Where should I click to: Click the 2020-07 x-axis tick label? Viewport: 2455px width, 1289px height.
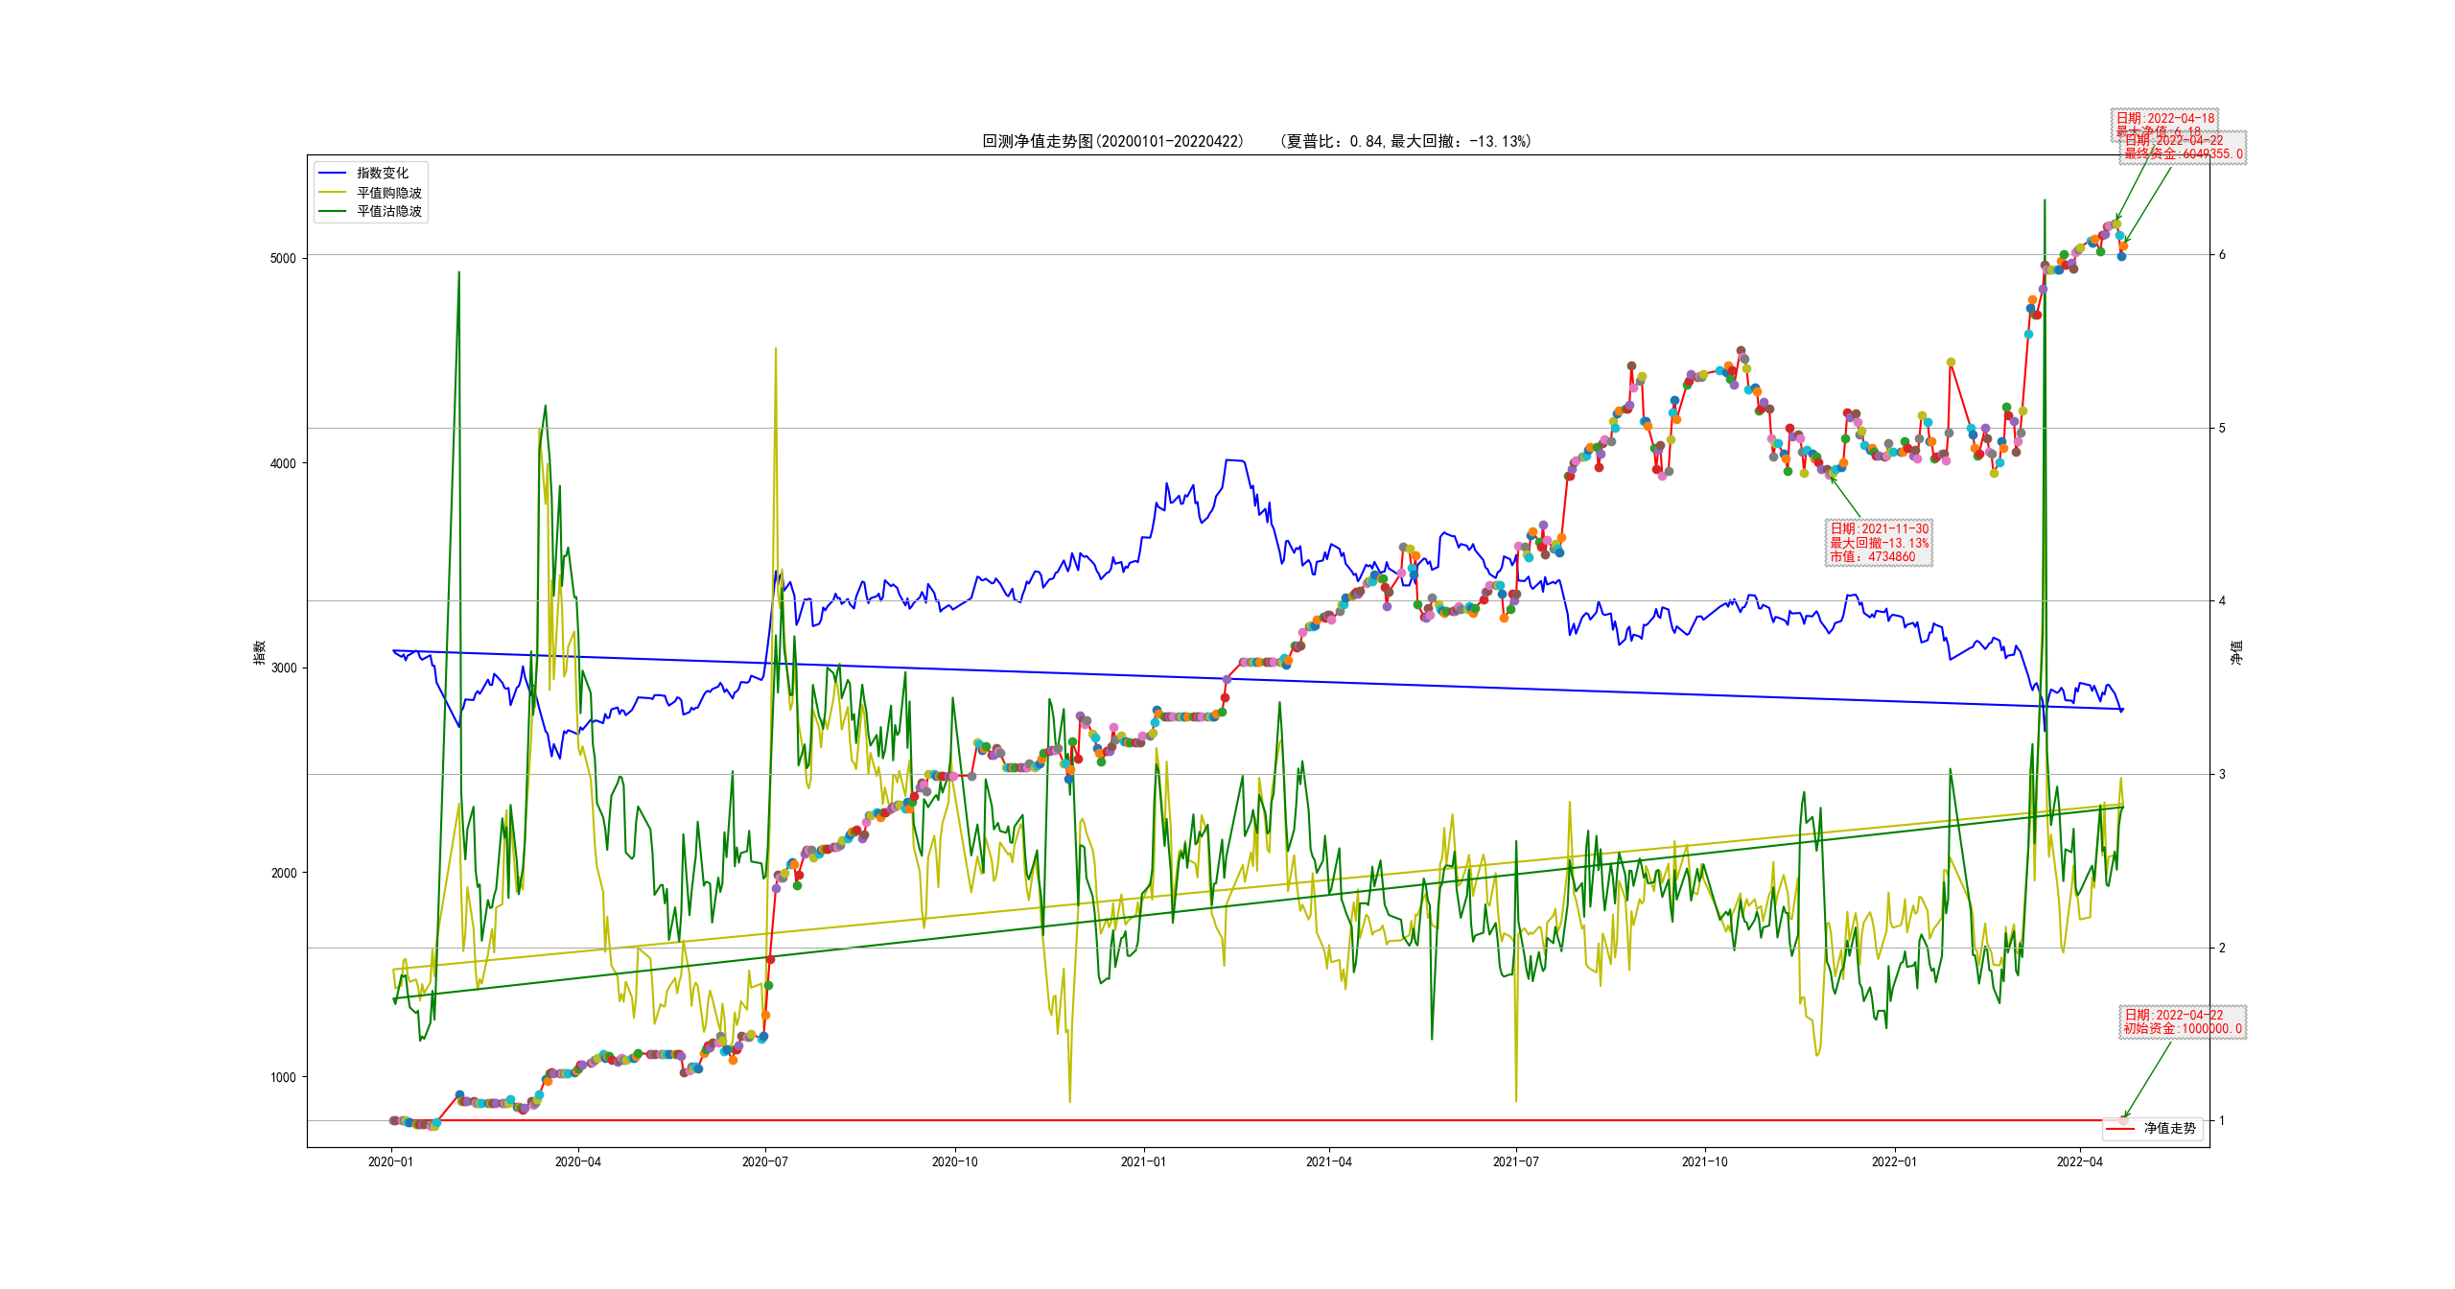pyautogui.click(x=764, y=1161)
